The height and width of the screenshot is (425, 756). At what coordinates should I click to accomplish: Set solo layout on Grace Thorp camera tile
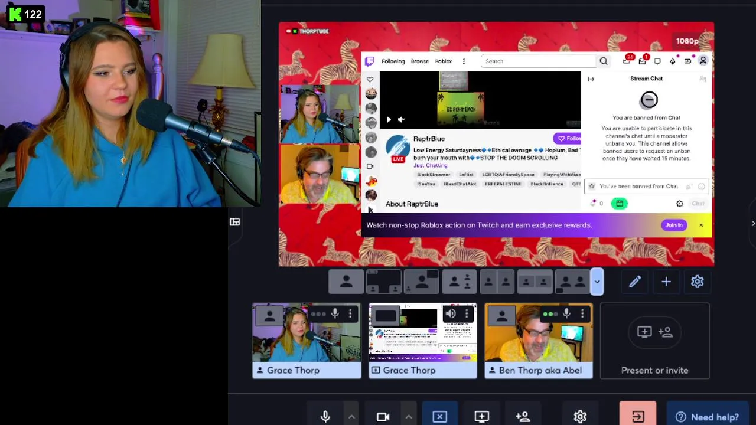coord(270,316)
